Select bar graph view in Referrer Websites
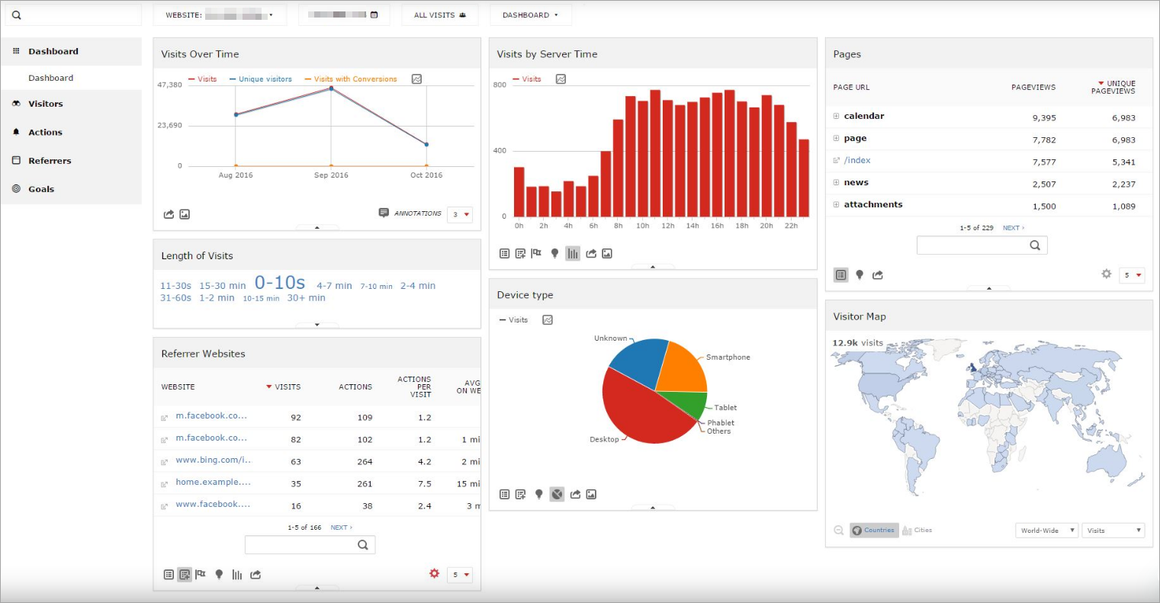Image resolution: width=1160 pixels, height=603 pixels. click(x=237, y=574)
